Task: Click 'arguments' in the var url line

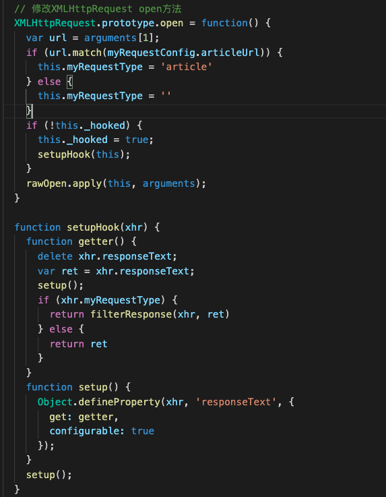Action: point(110,38)
